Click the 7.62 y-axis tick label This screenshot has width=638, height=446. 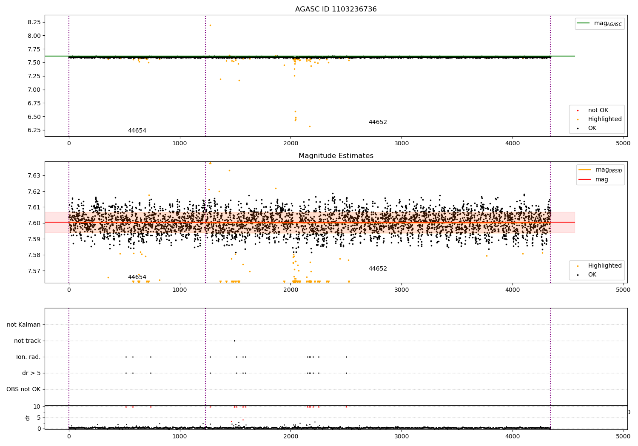(x=34, y=192)
